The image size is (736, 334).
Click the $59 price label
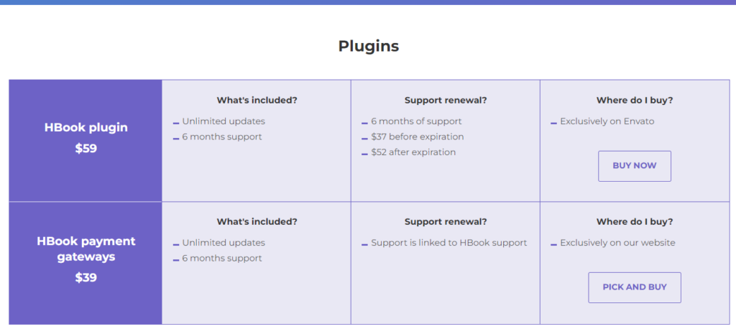86,149
